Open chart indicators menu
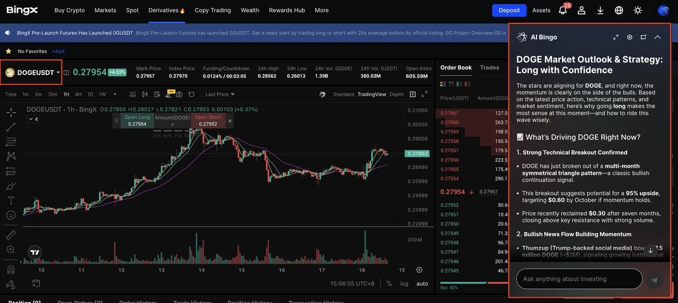Viewport: 678px width, 303px height. click(x=133, y=94)
